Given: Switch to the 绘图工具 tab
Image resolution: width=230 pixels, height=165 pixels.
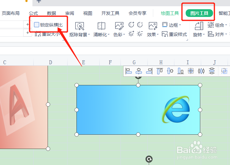Looking at the screenshot, I should [x=170, y=13].
